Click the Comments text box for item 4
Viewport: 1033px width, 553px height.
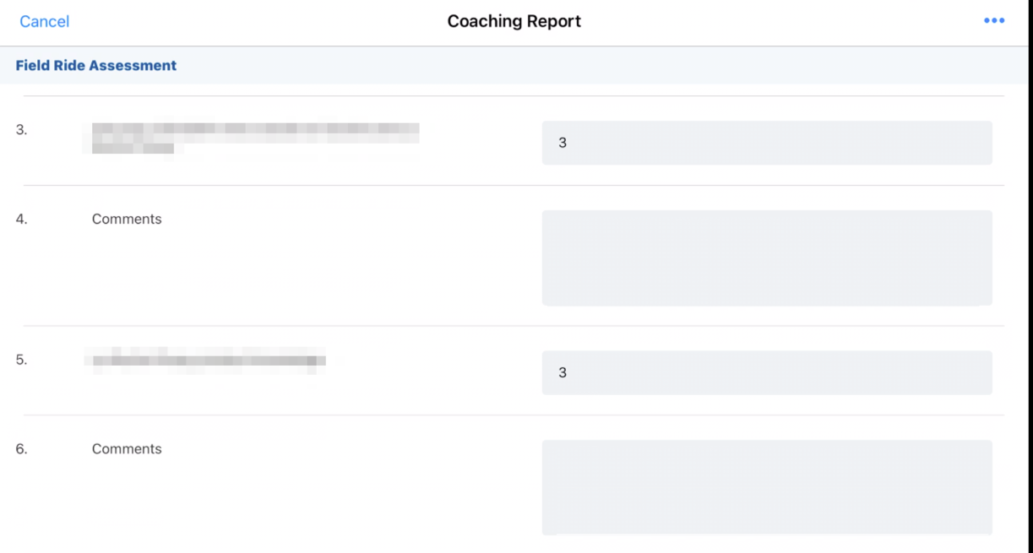point(766,258)
